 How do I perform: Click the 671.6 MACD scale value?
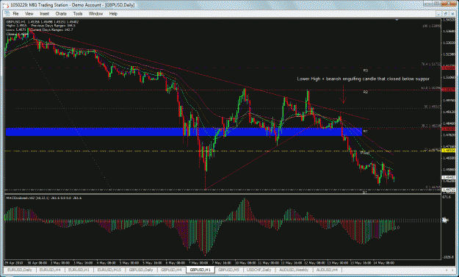tap(447, 198)
